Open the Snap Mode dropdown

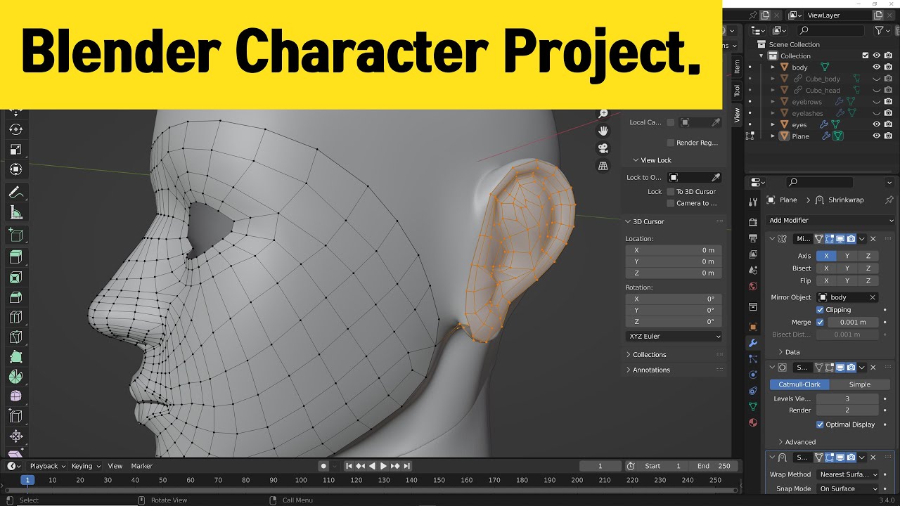pos(848,488)
